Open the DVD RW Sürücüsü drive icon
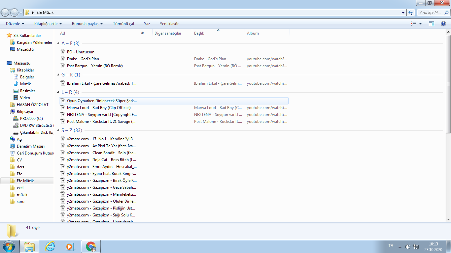This screenshot has width=451, height=253. tap(16, 125)
